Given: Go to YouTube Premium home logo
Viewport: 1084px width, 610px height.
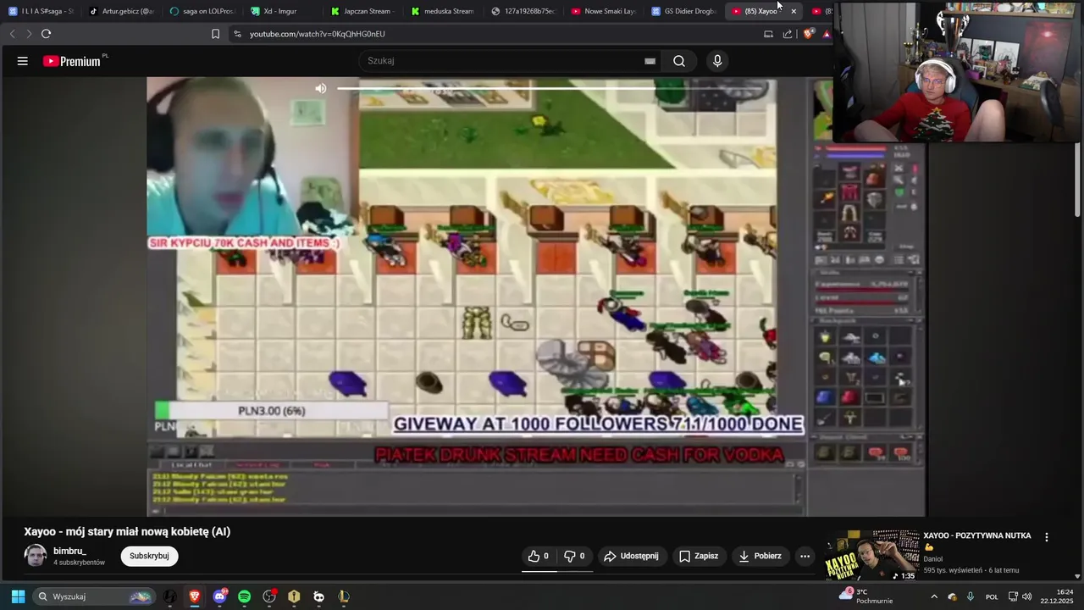Looking at the screenshot, I should pos(72,61).
